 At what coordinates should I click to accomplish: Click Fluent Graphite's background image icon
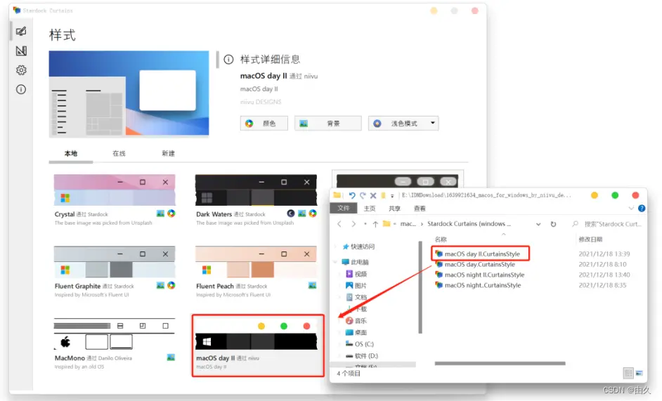point(160,286)
